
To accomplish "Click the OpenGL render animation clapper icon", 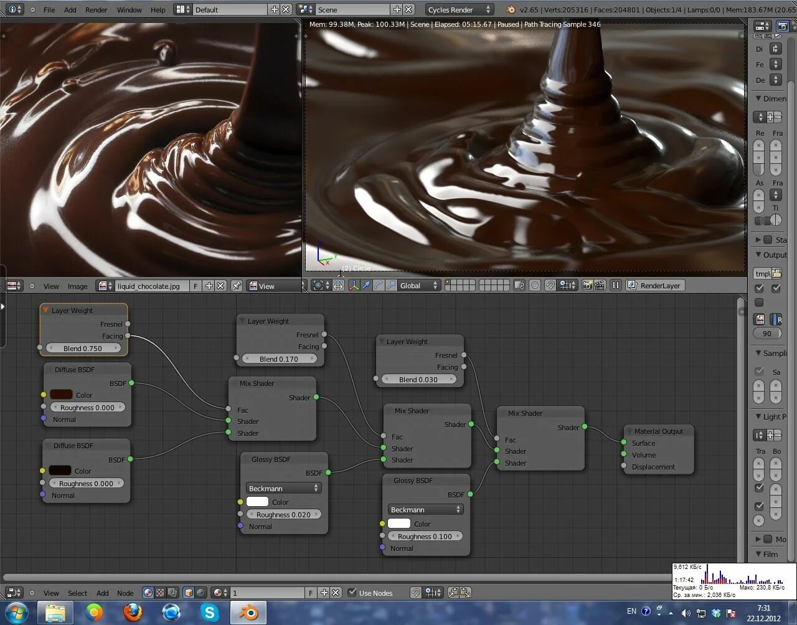I will pos(600,286).
